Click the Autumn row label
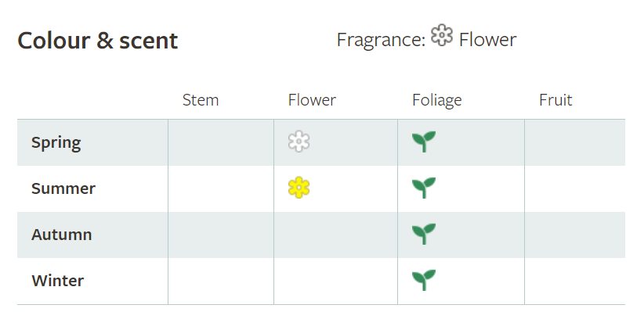 pyautogui.click(x=62, y=235)
